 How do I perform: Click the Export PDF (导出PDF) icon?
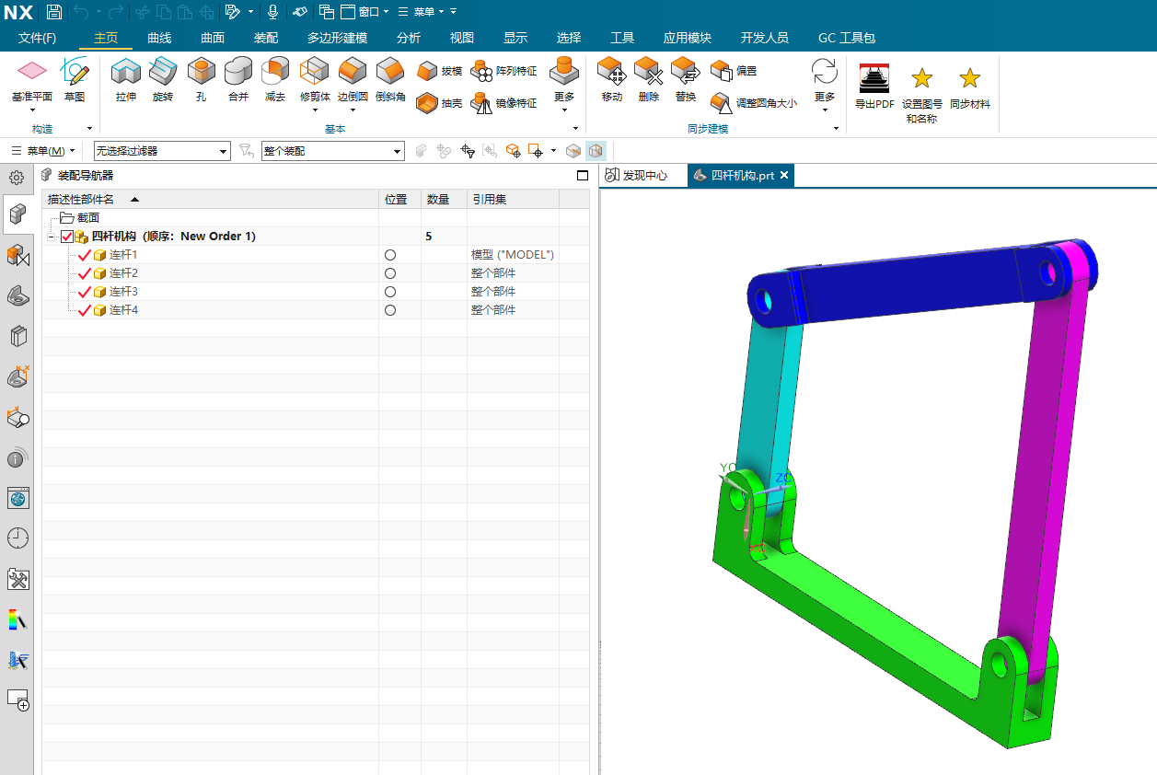coord(874,79)
